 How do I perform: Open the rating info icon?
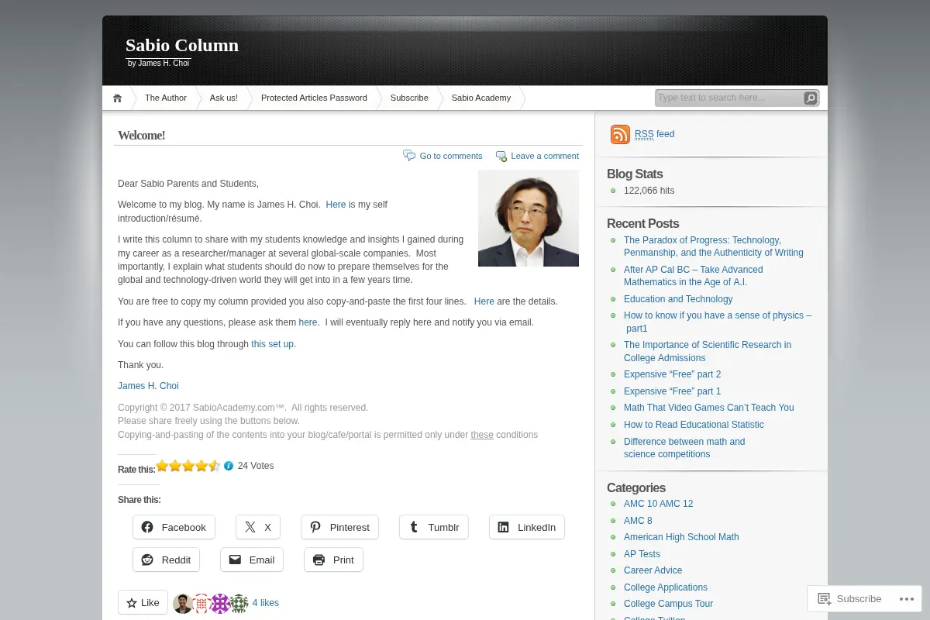click(x=229, y=466)
